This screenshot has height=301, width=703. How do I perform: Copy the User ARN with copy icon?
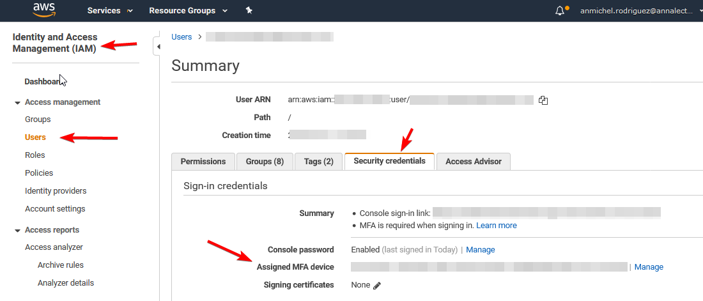point(543,100)
